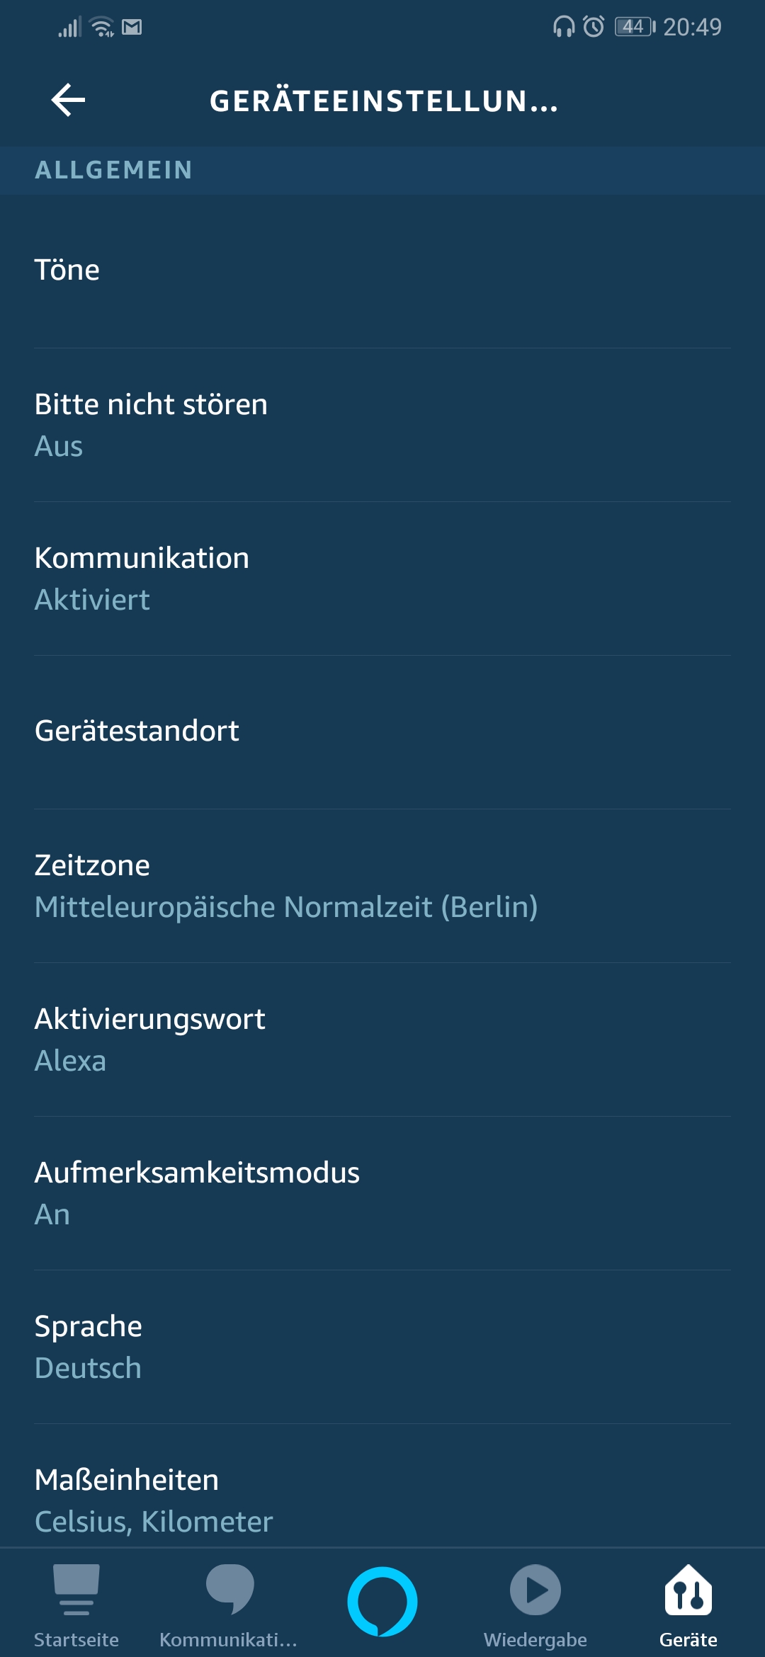Open Bitte nicht stören setting
The image size is (765, 1657).
tap(382, 425)
